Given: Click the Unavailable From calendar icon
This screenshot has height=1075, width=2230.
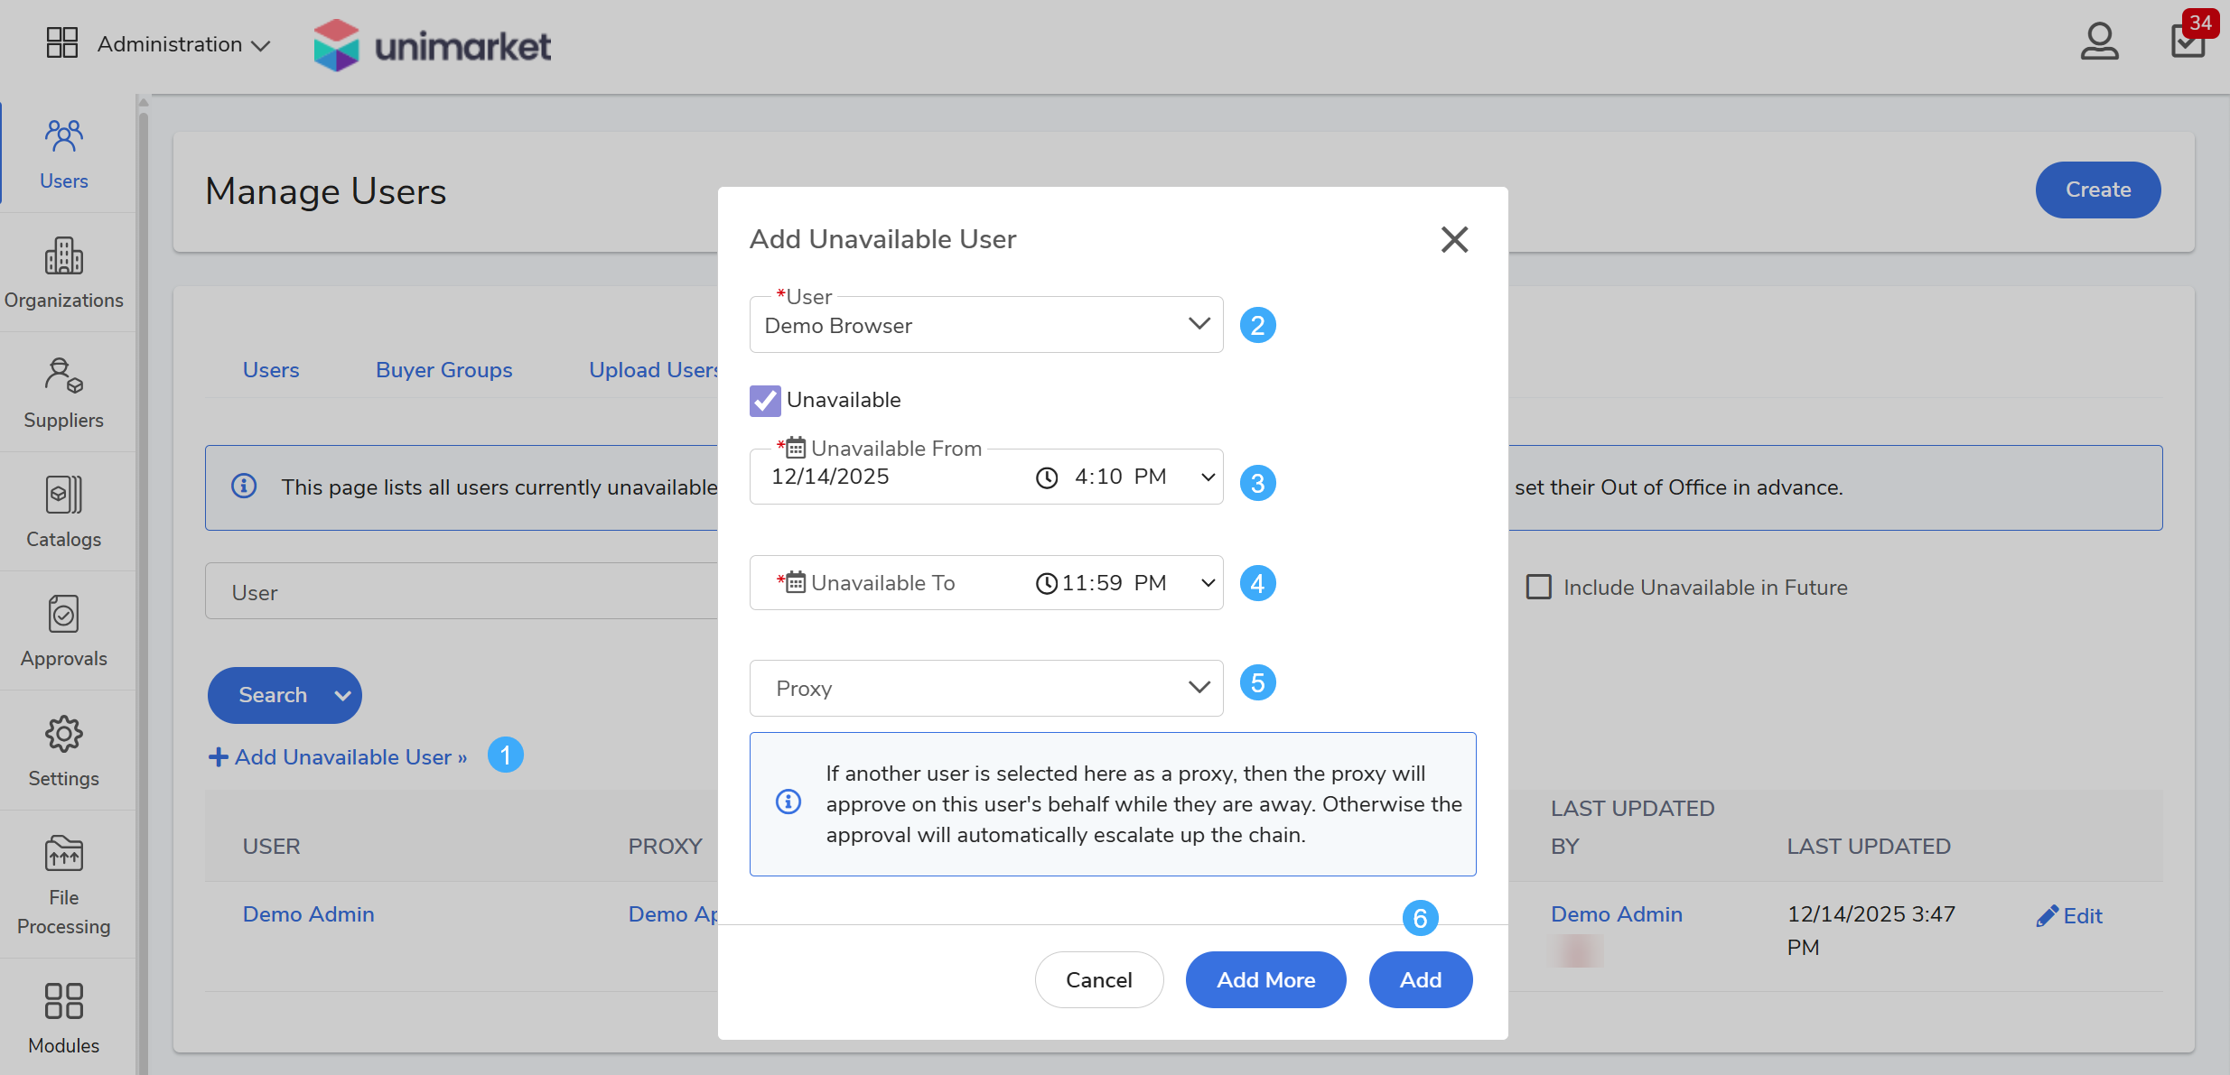Looking at the screenshot, I should pos(795,448).
